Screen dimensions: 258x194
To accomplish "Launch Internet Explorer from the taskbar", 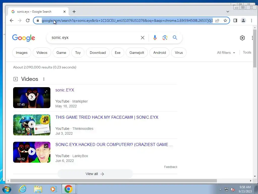I will point(22,189).
